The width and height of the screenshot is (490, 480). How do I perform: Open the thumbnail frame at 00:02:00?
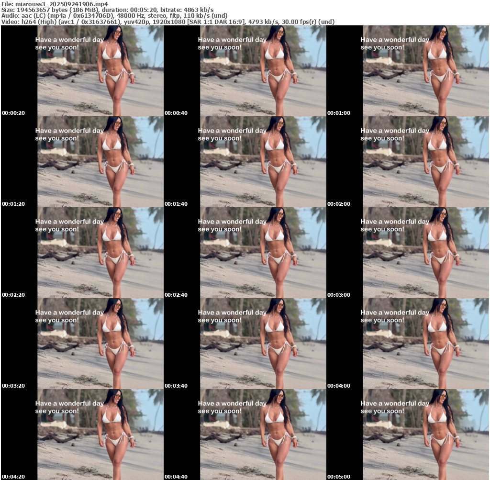pyautogui.click(x=408, y=162)
